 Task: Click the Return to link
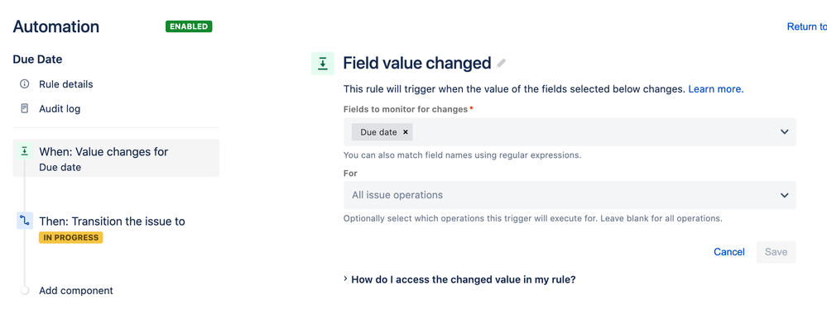tap(806, 26)
